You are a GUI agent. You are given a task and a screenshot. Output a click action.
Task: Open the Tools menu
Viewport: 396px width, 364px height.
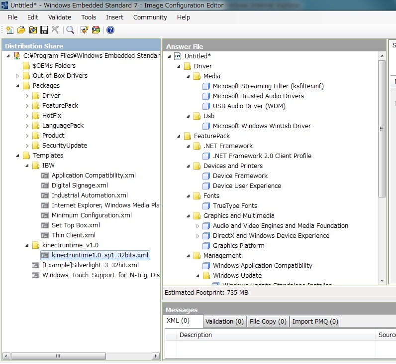89,17
